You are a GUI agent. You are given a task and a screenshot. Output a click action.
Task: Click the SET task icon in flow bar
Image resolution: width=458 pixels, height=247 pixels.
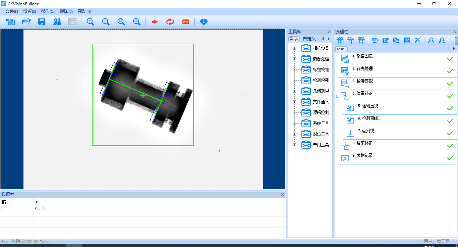click(x=361, y=40)
